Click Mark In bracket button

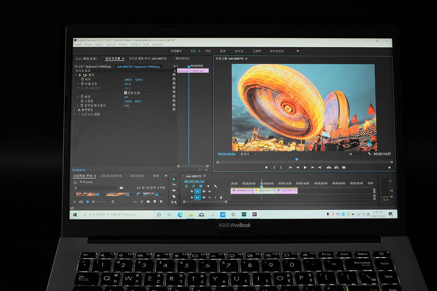point(274,167)
